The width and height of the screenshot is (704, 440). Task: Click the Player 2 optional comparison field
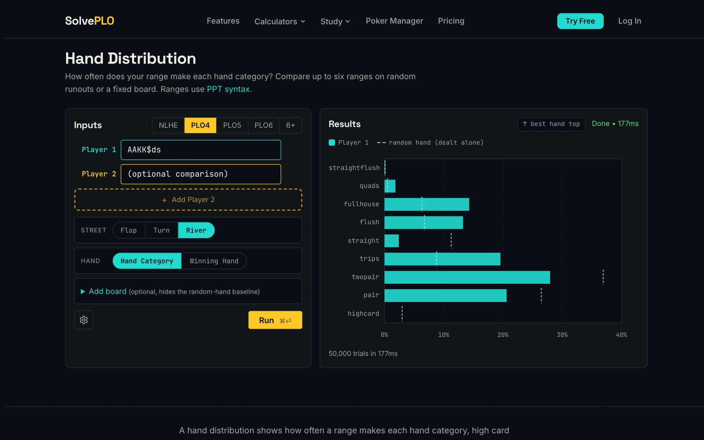201,174
